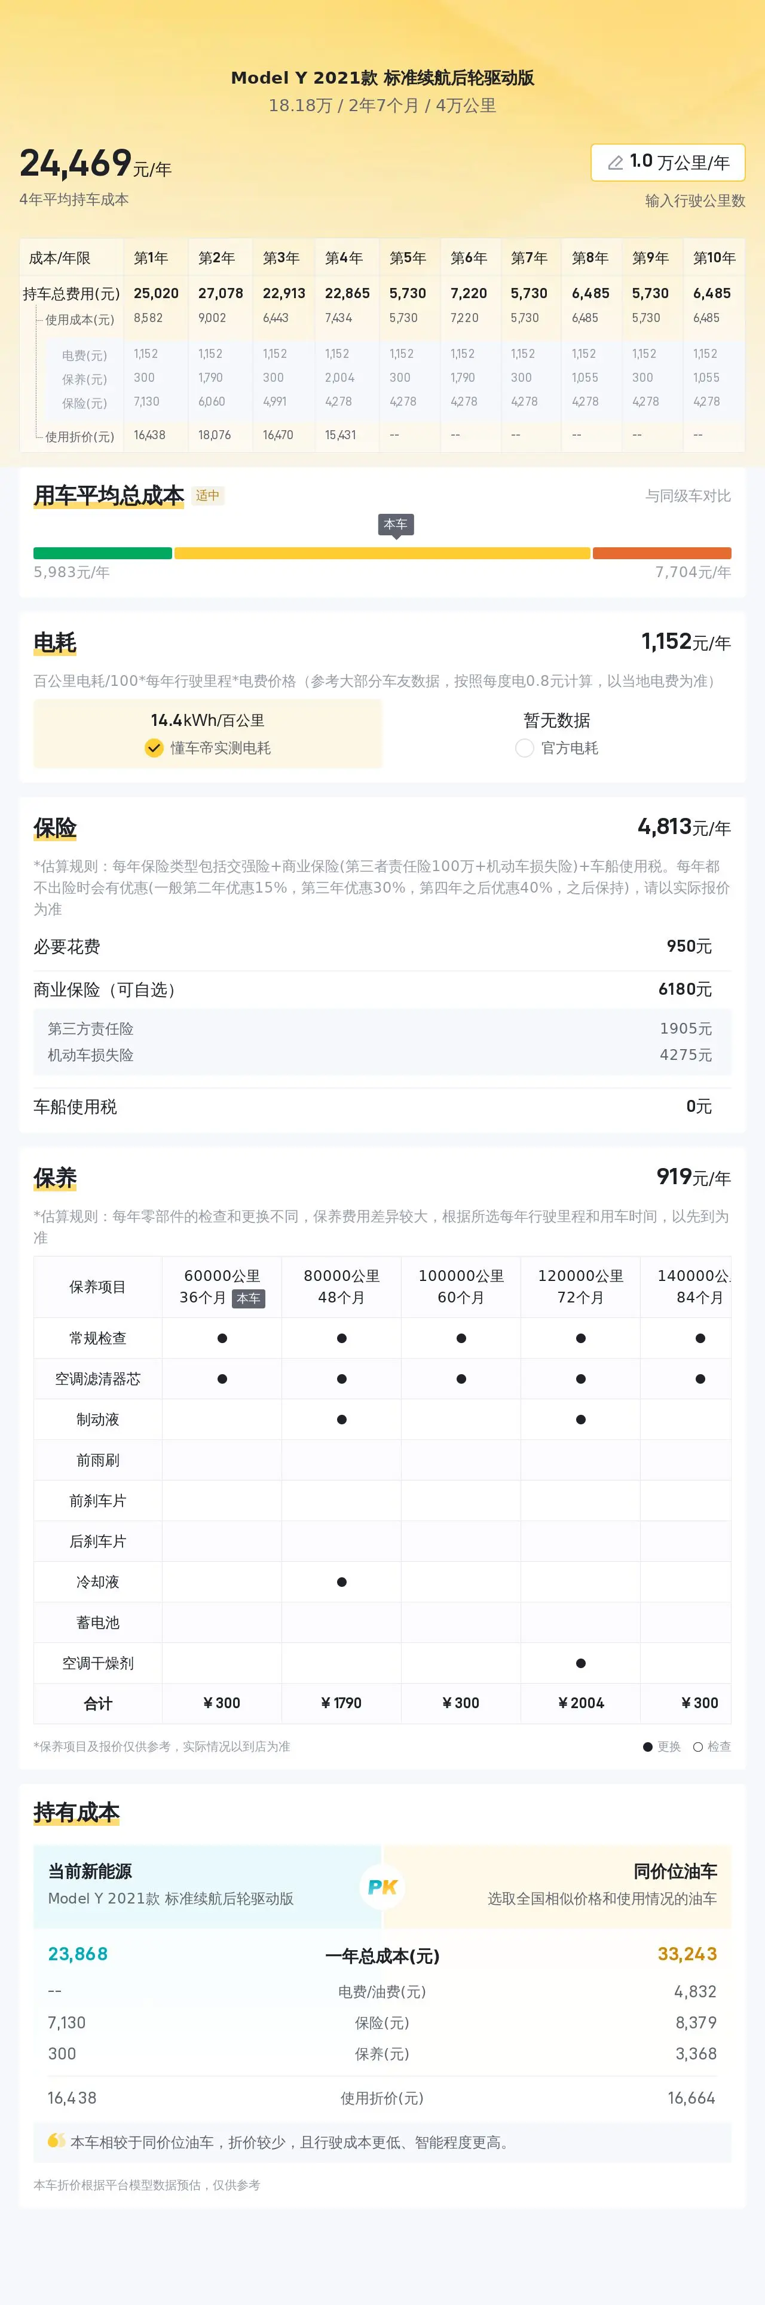The width and height of the screenshot is (765, 2305).
Task: Click the 必要花费 950元 row
Action: pyautogui.click(x=382, y=947)
